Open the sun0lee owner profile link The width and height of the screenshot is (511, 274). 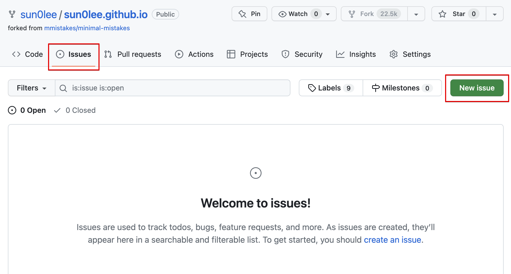39,14
